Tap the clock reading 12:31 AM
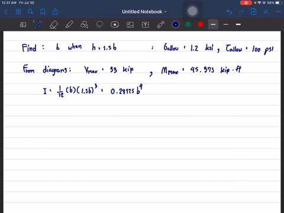 coord(9,3)
